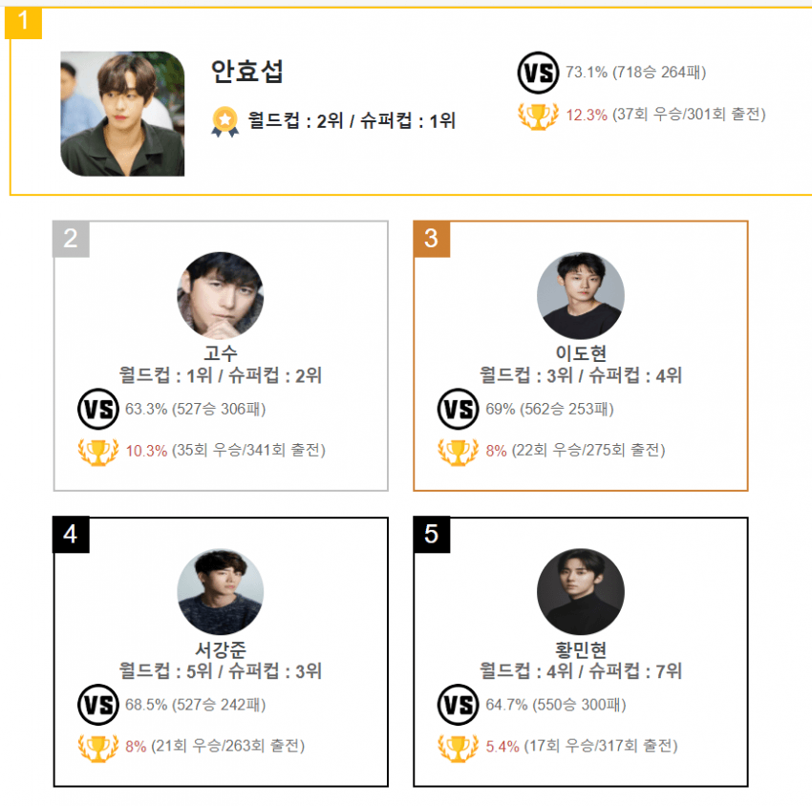Click the VS icon in 고수's card
This screenshot has width=812, height=806.
click(97, 409)
